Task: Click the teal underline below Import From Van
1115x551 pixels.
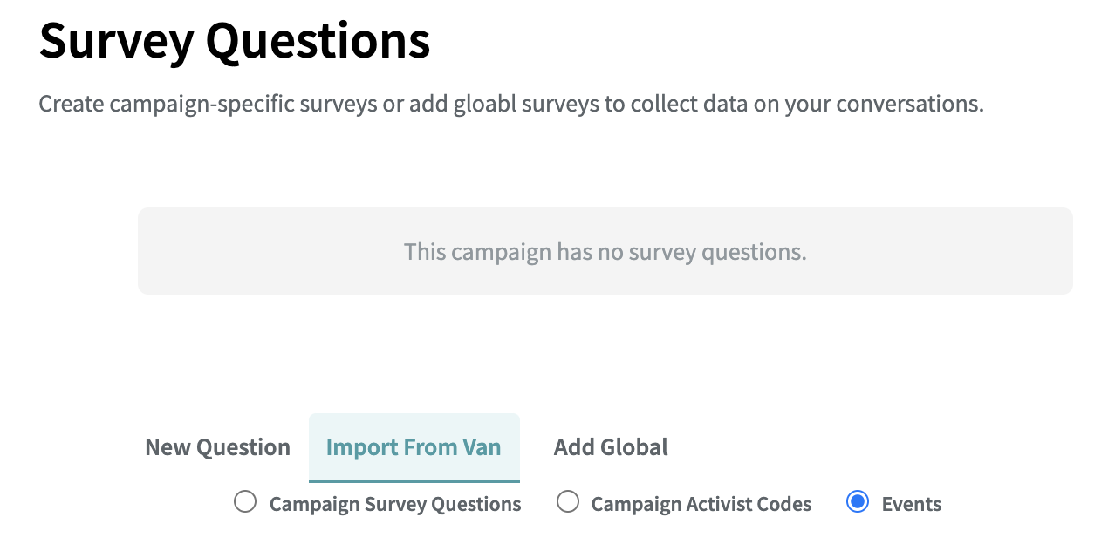Action: pyautogui.click(x=414, y=480)
